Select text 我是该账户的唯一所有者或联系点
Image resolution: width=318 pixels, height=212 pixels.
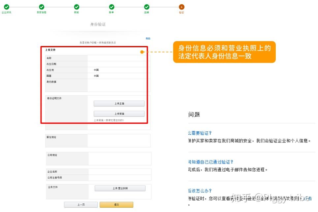(x=98, y=42)
